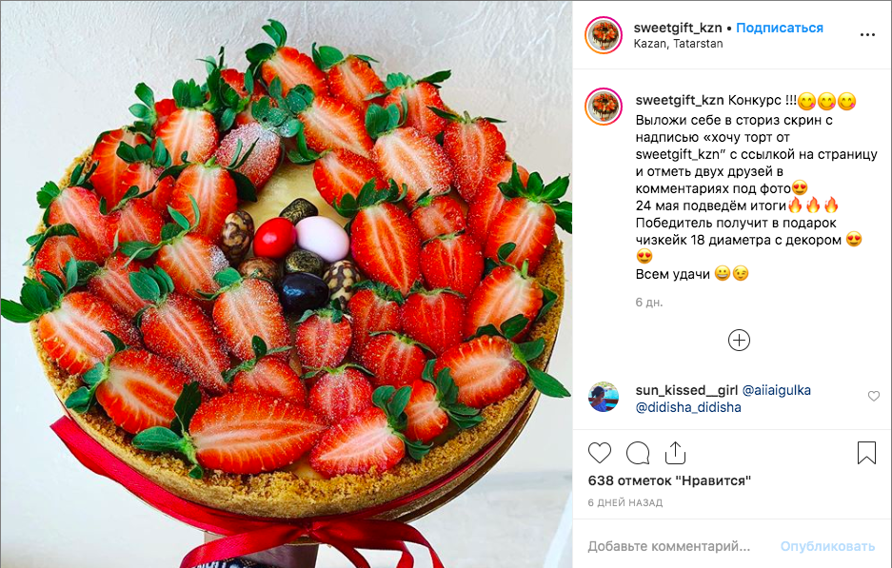Open the three-dot options menu
The width and height of the screenshot is (892, 568).
coord(867,35)
